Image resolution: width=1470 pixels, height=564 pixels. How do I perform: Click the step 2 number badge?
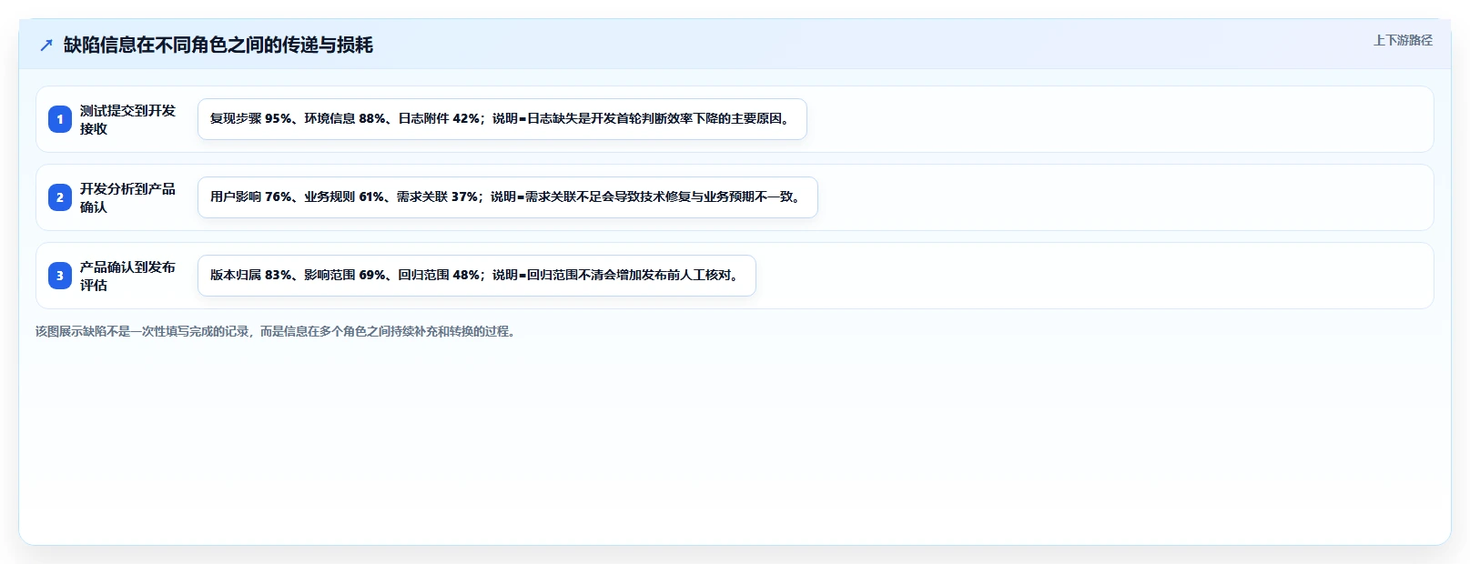[60, 197]
